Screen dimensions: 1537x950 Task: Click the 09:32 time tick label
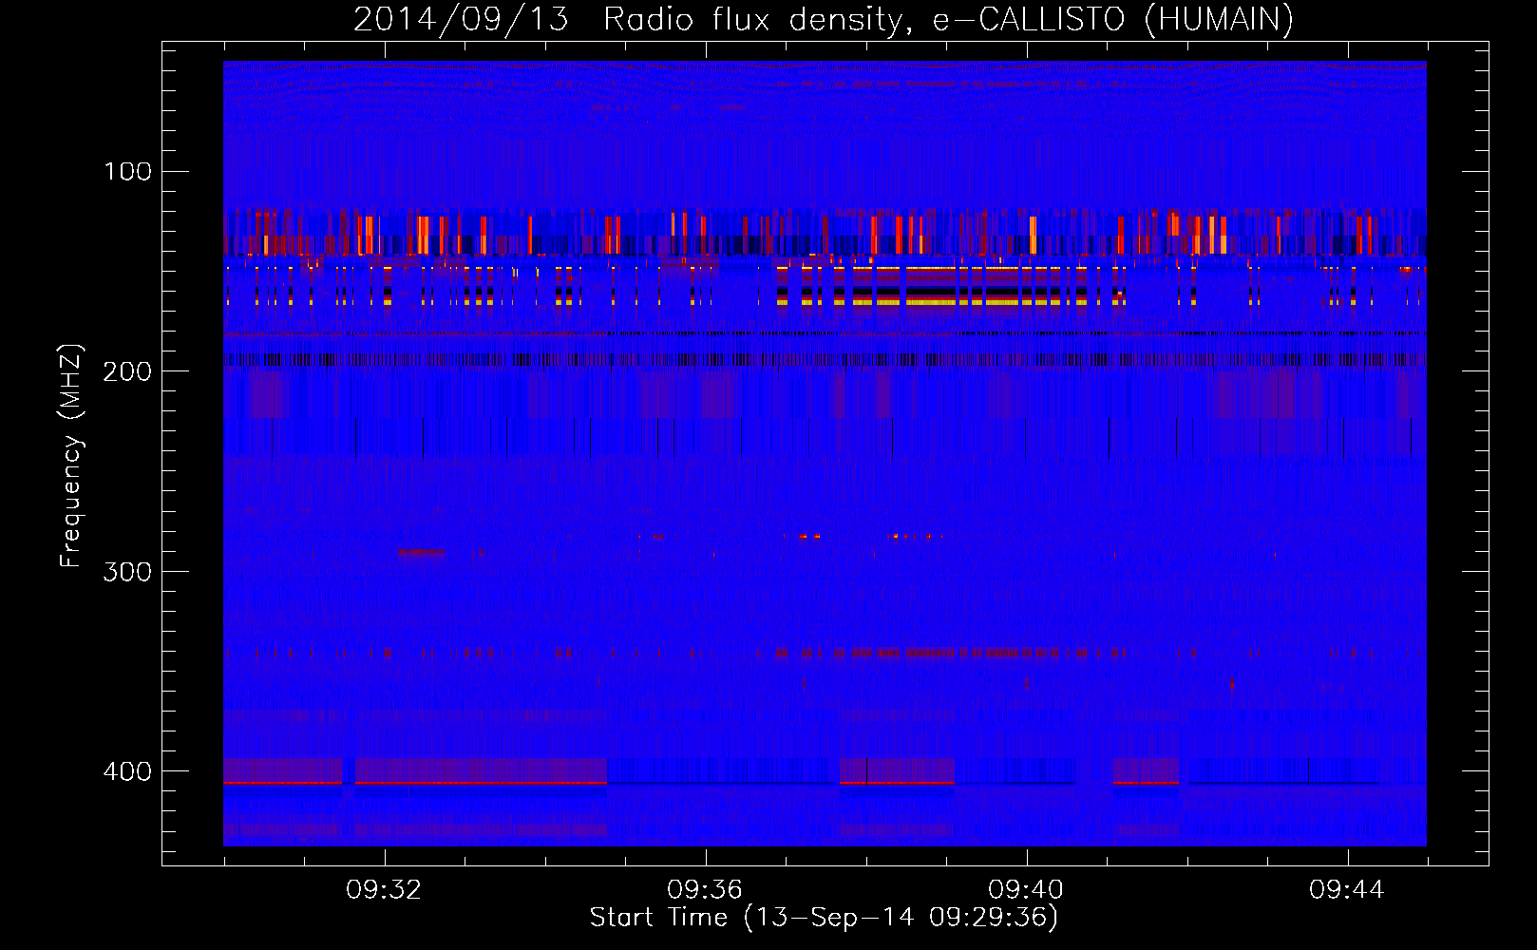click(384, 890)
